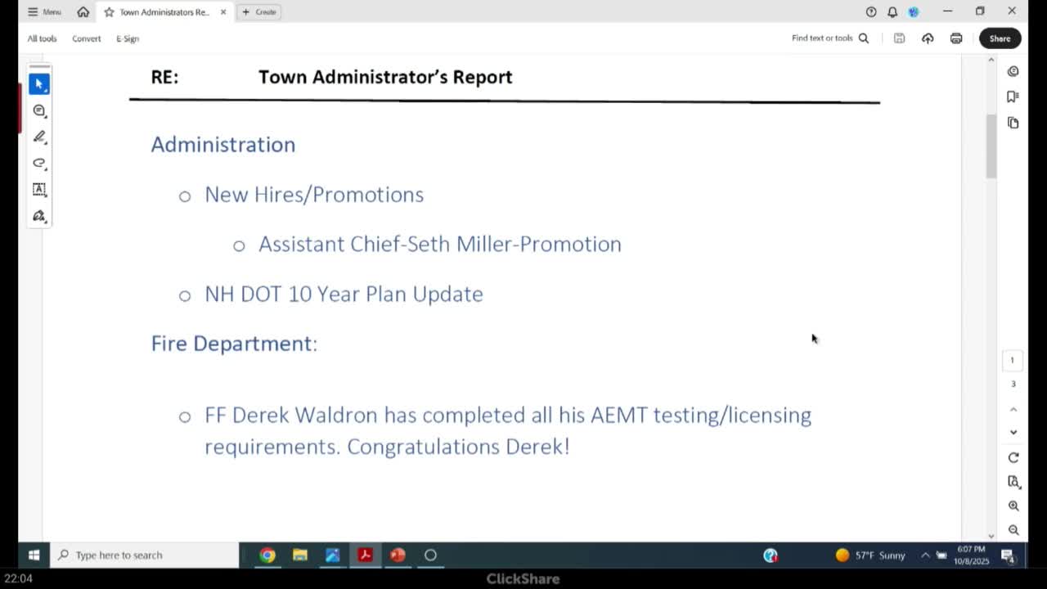Rotate the page view icon
The height and width of the screenshot is (589, 1047).
coord(1013,457)
